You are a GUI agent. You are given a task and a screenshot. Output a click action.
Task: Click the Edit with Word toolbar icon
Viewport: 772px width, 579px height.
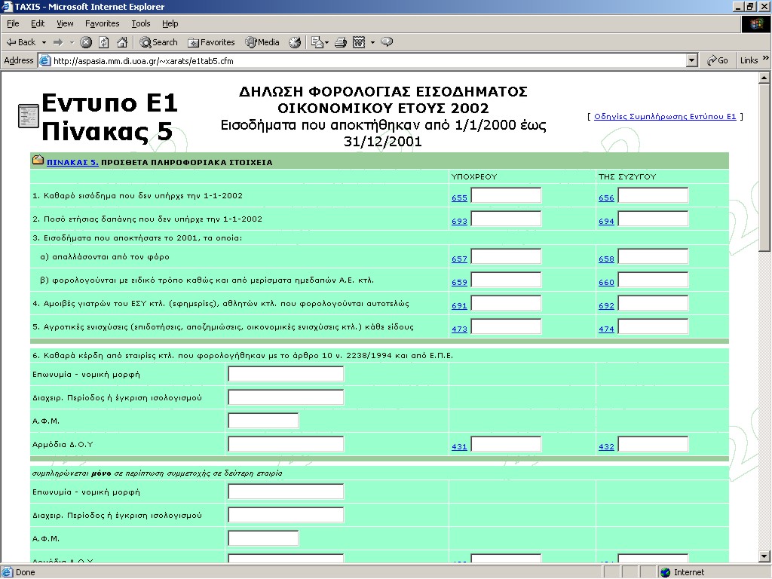[359, 42]
